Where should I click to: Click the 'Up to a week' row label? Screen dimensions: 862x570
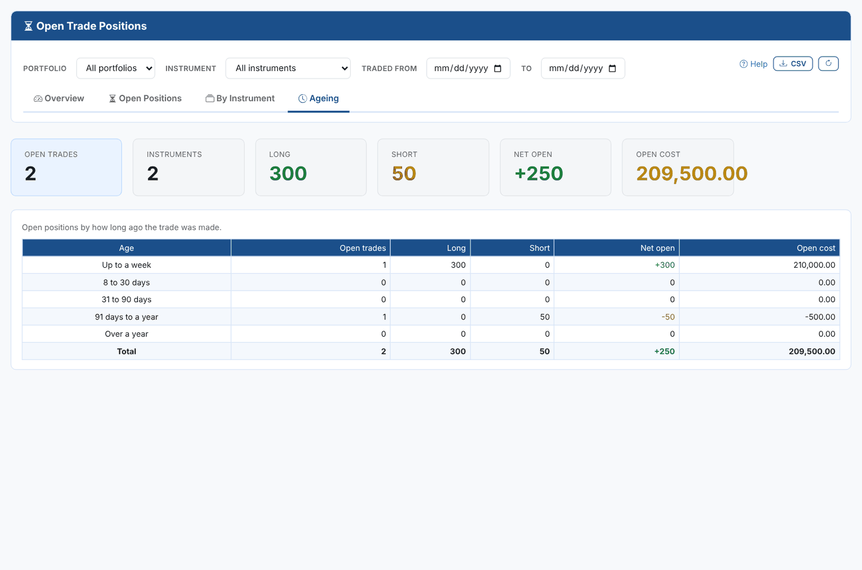[127, 265]
